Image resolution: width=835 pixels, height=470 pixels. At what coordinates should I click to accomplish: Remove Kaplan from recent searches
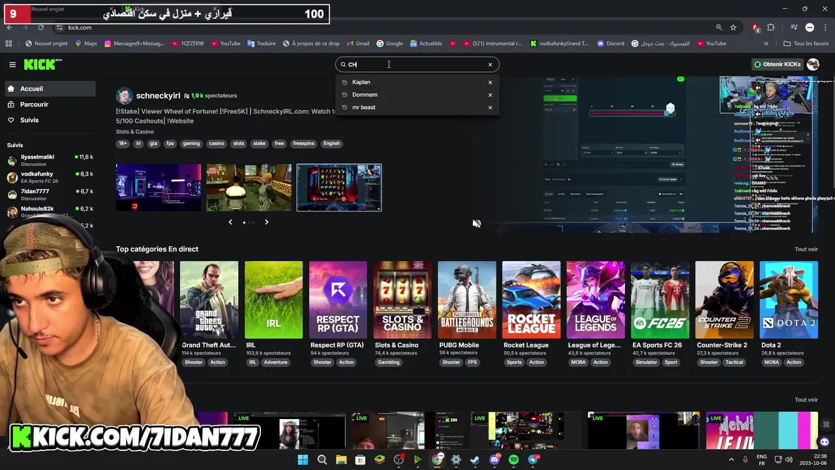click(490, 82)
